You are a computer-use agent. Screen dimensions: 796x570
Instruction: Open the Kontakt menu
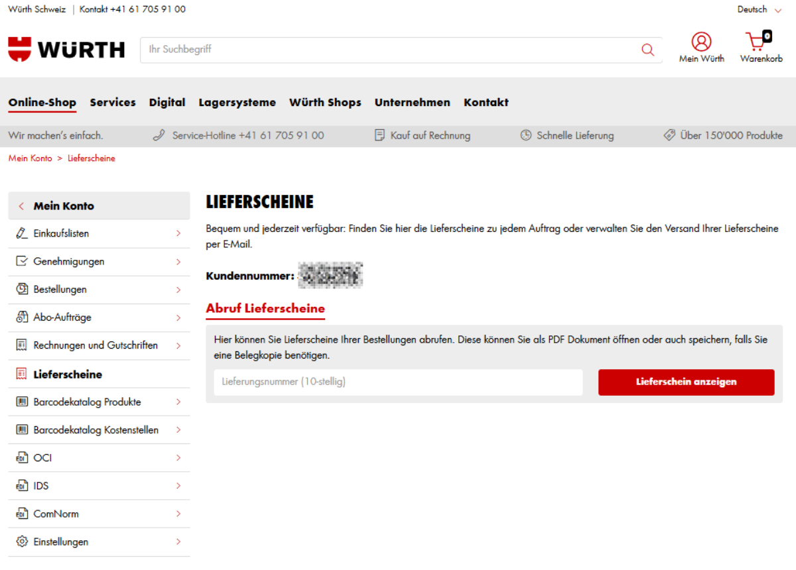tap(486, 102)
